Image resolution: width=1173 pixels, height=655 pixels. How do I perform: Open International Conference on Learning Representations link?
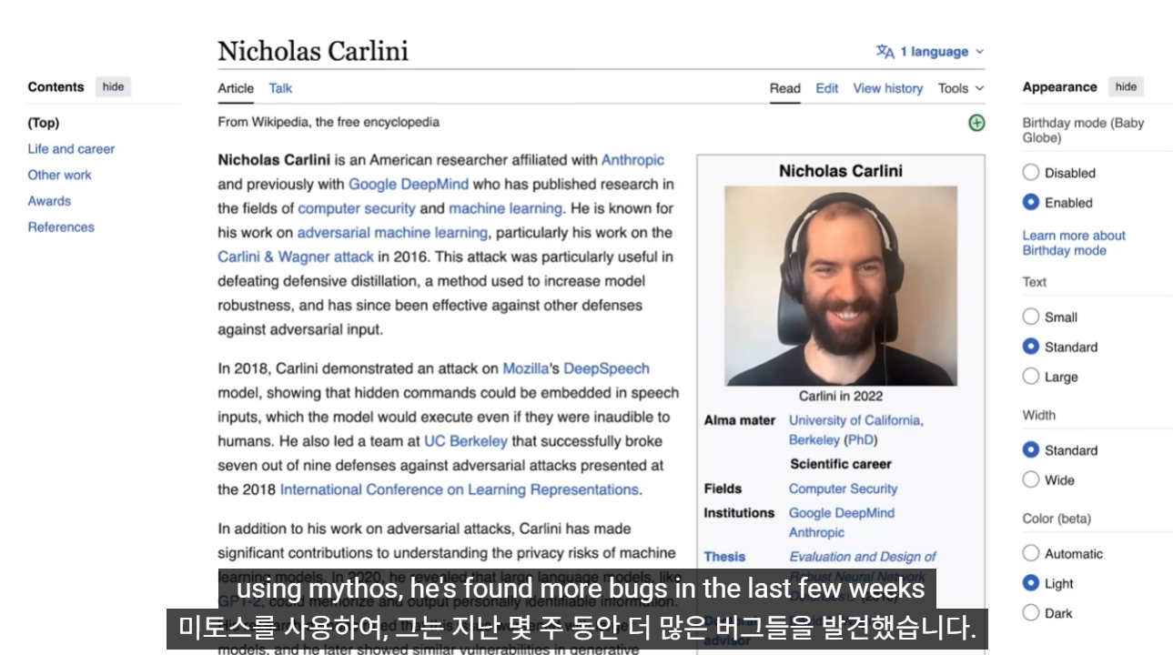[x=460, y=489]
